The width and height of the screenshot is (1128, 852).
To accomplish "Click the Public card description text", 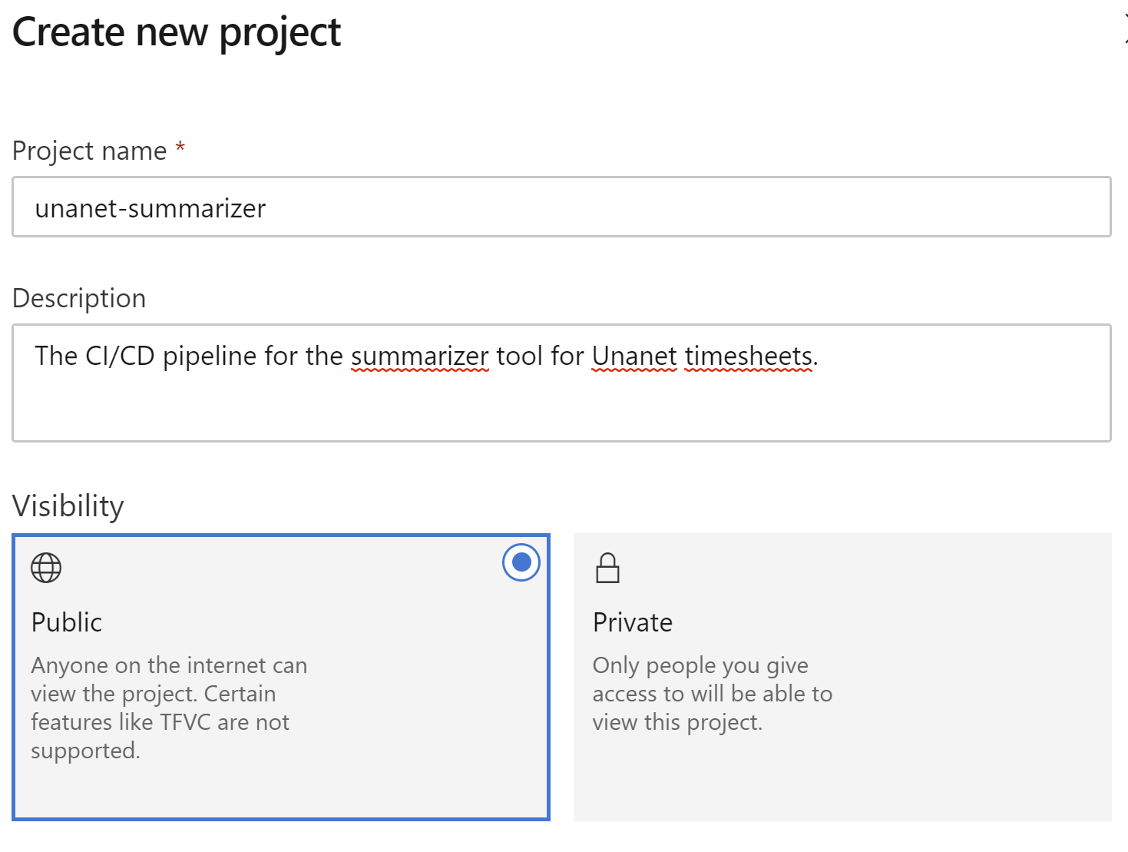I will 169,707.
